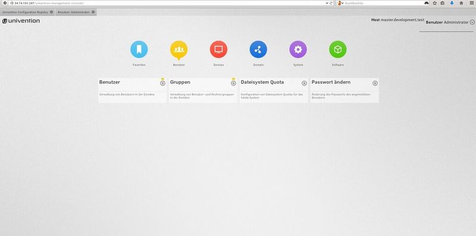Select the yellow Benutzer category icon
This screenshot has width=476, height=236.
coord(179,50)
